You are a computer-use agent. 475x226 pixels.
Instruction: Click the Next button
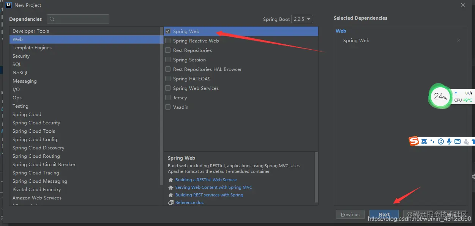[x=384, y=214]
